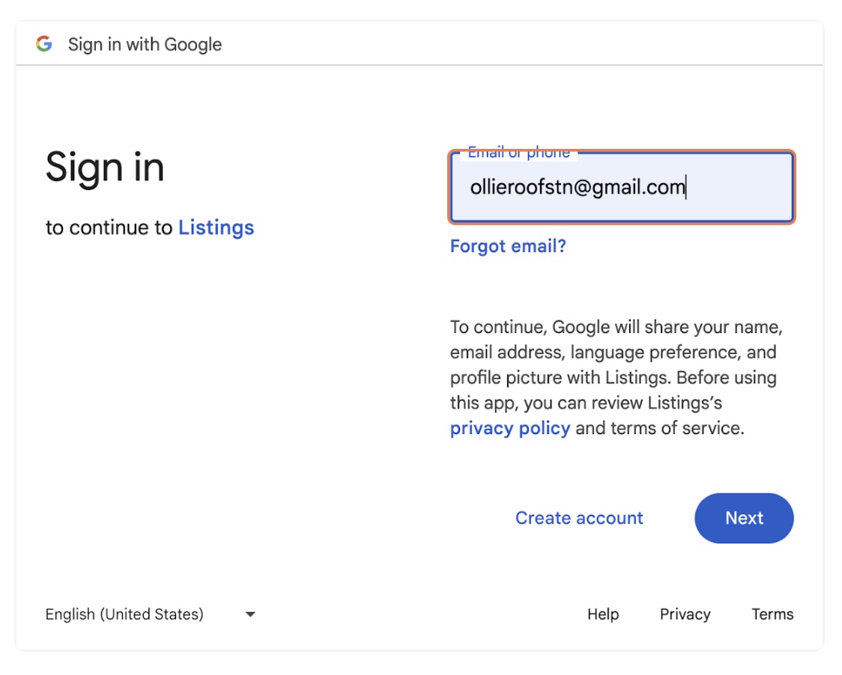Select the Create account link
This screenshot has height=675, width=842.
pyautogui.click(x=579, y=518)
